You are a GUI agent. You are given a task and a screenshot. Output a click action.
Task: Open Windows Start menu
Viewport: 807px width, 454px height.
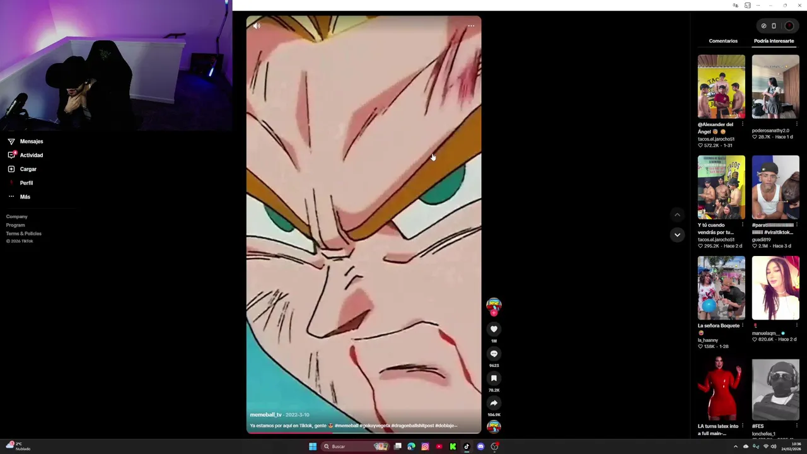[x=313, y=446]
